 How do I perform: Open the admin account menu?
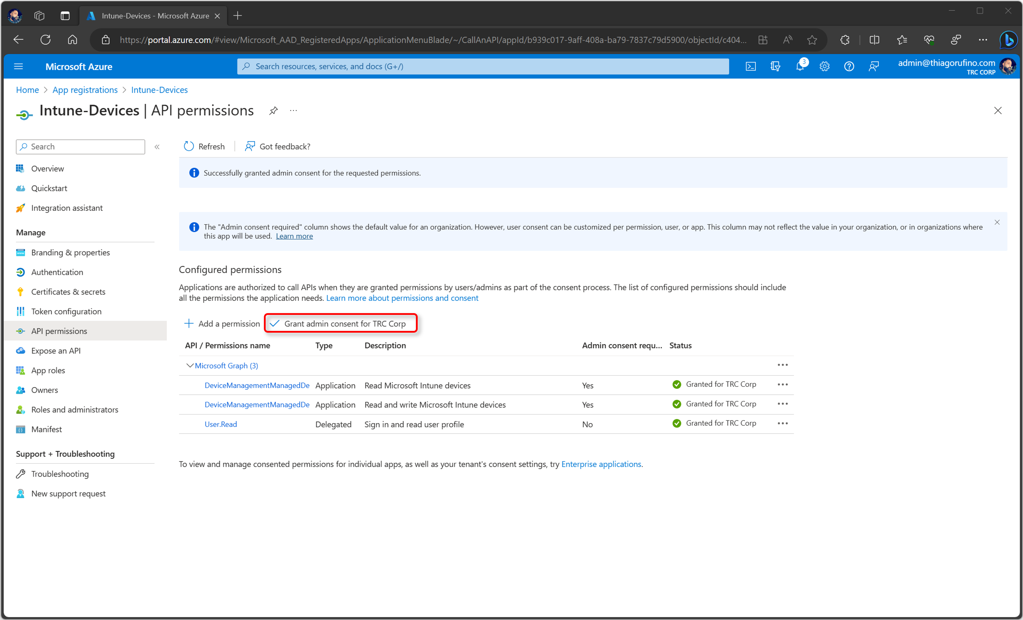pos(957,66)
